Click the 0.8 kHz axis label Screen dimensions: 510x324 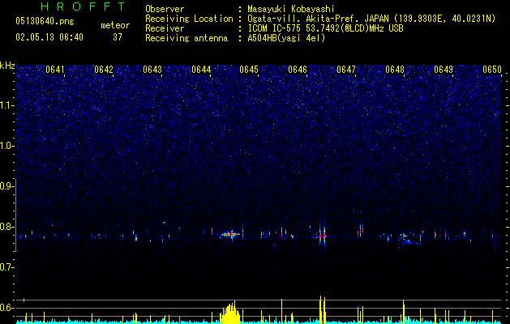6,227
